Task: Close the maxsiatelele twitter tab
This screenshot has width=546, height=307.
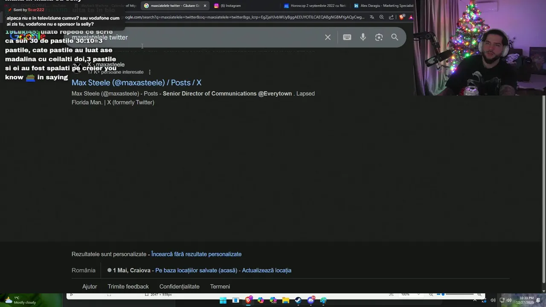Action: point(205,6)
